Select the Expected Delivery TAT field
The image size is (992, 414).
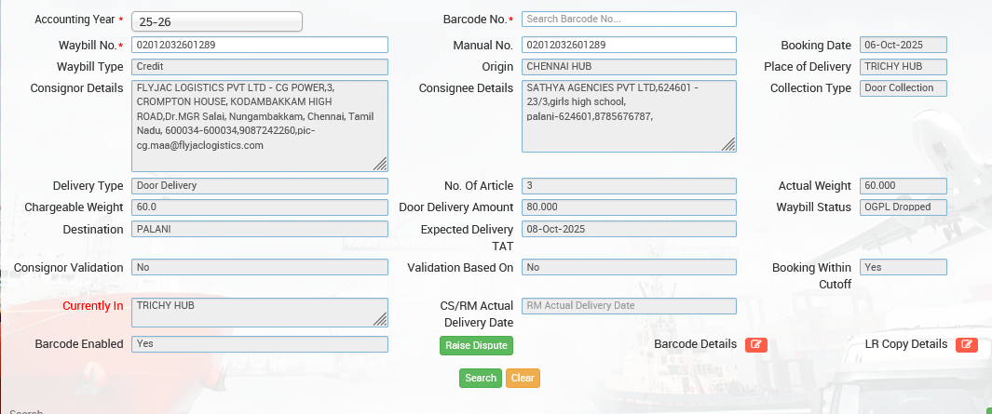629,229
